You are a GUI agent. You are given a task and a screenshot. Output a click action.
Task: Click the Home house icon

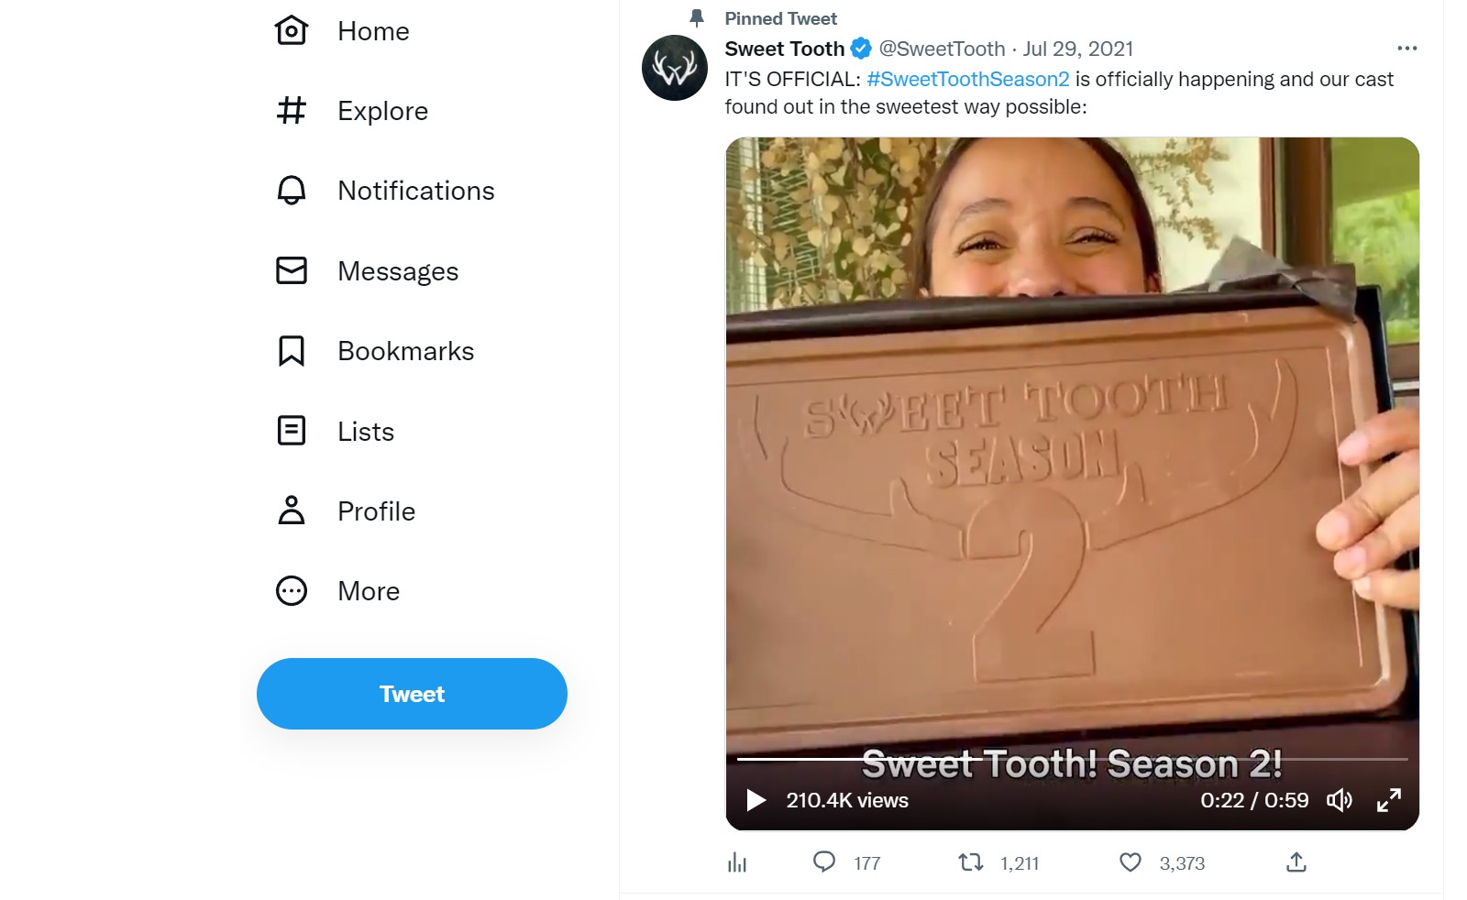(292, 30)
